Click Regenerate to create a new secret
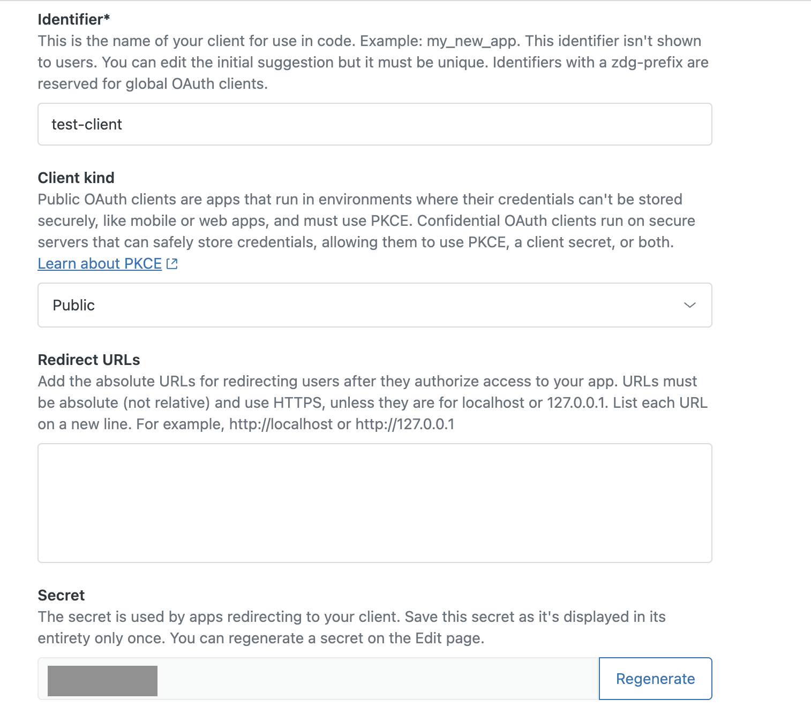 point(655,679)
